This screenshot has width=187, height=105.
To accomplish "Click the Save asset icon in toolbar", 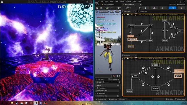I will (x=97, y=8).
